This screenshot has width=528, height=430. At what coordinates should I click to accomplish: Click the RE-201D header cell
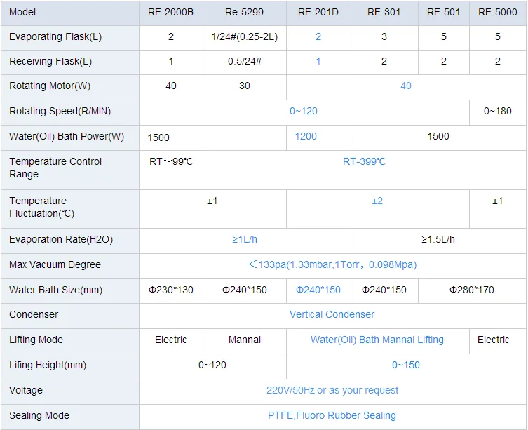point(318,12)
